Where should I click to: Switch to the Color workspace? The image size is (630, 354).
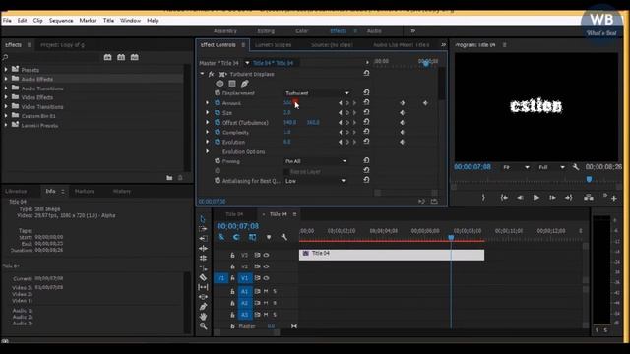[x=302, y=30]
